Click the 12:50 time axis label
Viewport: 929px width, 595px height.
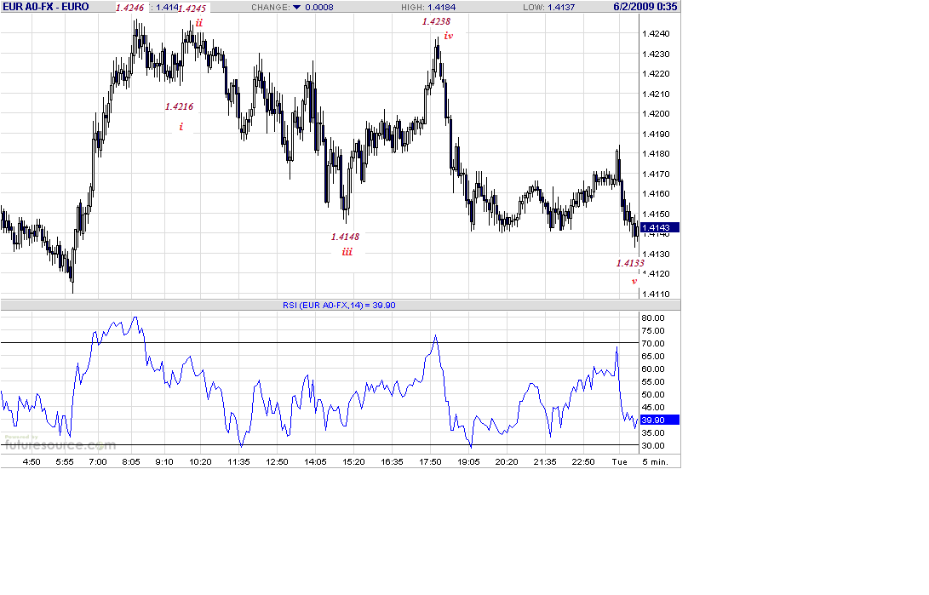click(277, 462)
